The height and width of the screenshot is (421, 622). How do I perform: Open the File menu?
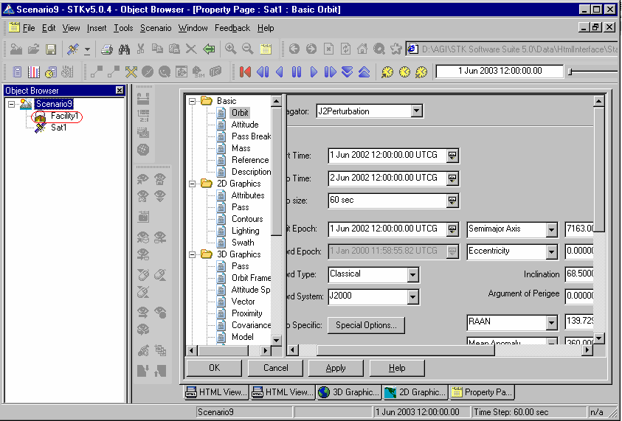(x=29, y=28)
